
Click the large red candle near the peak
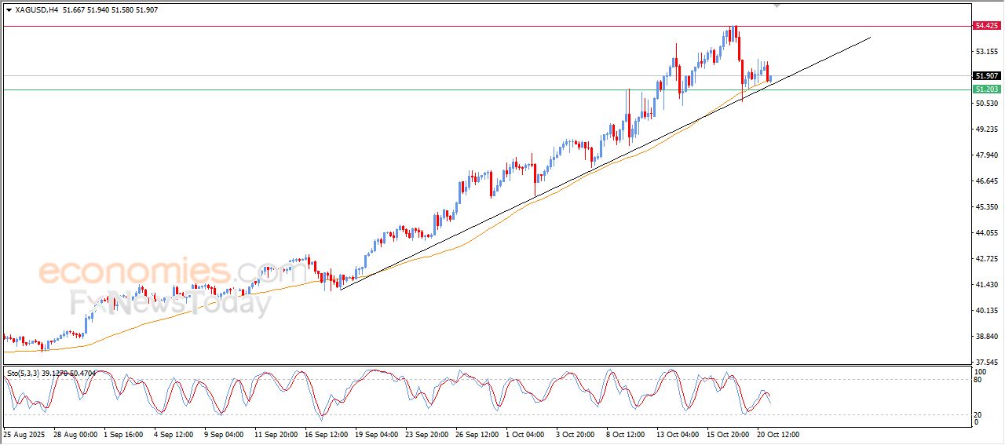740,49
